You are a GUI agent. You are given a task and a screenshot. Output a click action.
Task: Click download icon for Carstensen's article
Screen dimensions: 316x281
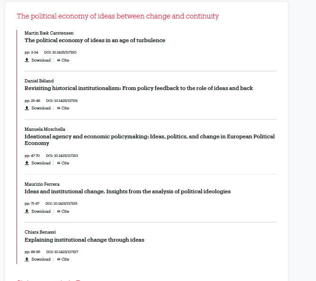click(x=27, y=60)
